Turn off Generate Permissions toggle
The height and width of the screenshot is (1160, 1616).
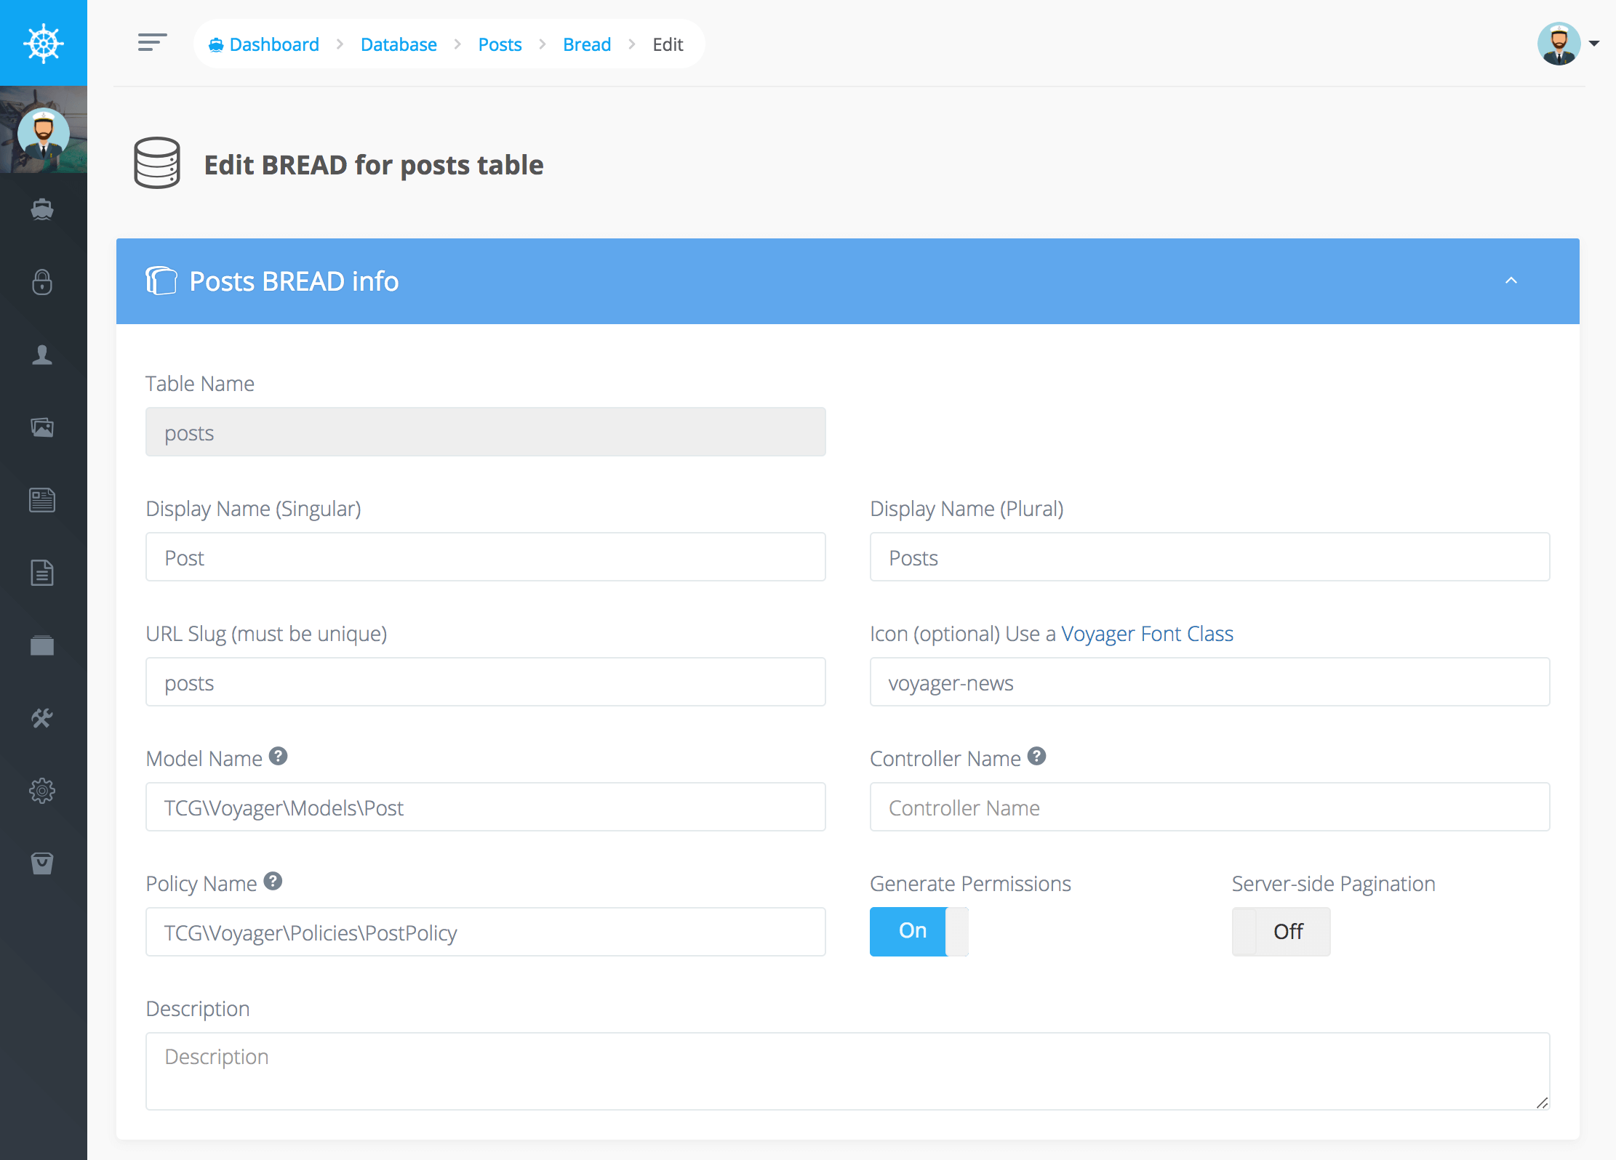pyautogui.click(x=919, y=931)
